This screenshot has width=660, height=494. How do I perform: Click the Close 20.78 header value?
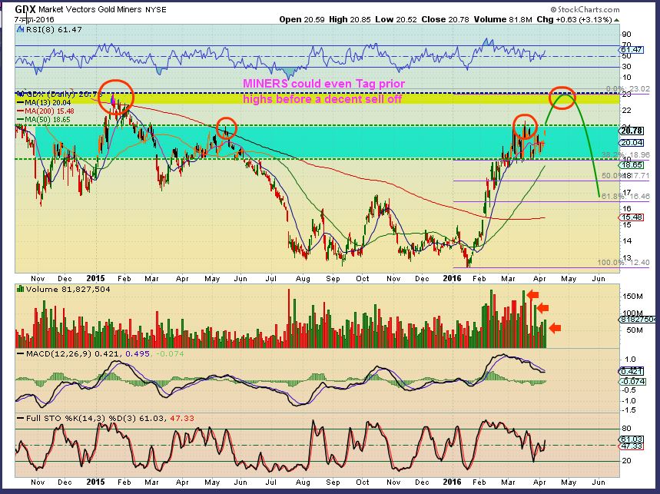tap(445, 19)
